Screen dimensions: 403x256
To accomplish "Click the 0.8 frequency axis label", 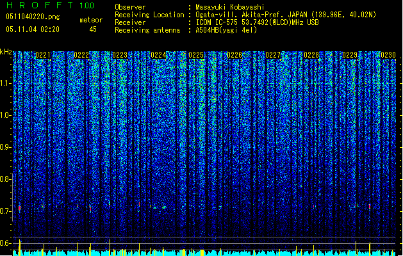I will [5, 179].
